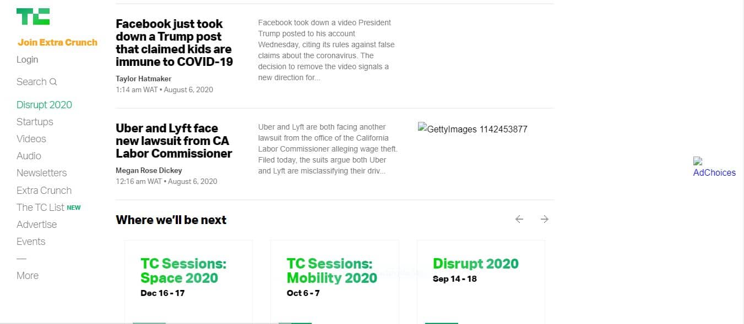Click author Taylor Hatmaker

(x=144, y=79)
